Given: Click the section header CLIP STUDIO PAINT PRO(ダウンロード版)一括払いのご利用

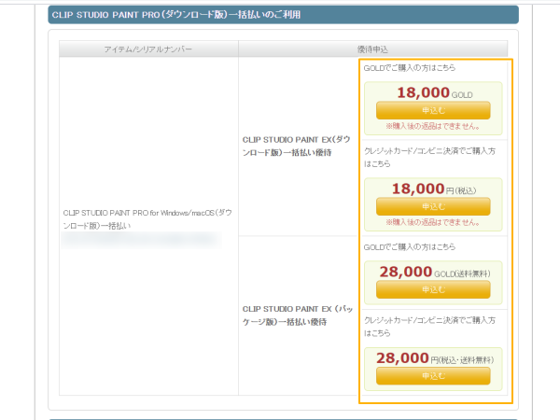Looking at the screenshot, I should (x=283, y=15).
